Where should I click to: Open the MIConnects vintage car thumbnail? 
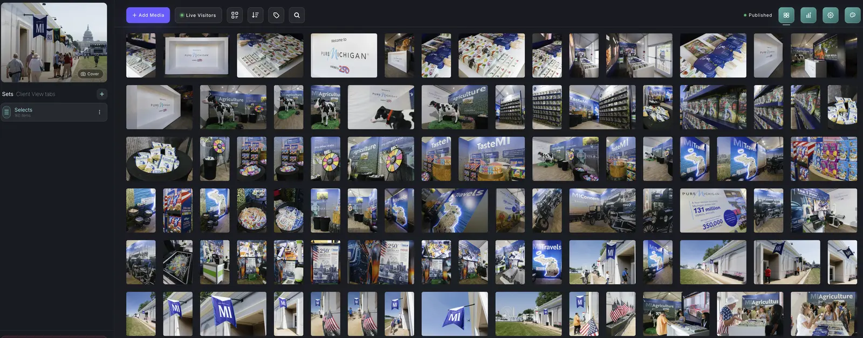pyautogui.click(x=602, y=210)
